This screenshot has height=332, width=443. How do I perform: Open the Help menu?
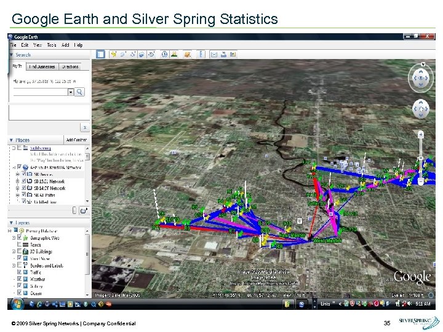(78, 45)
